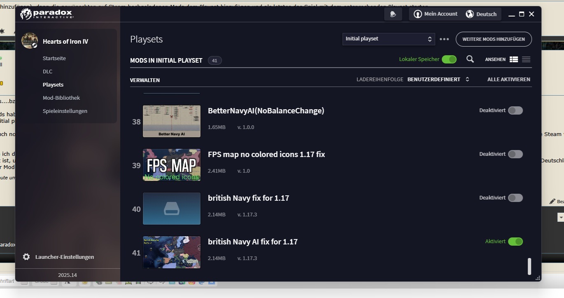Open Mod-Bibliothek in the sidebar

[x=61, y=98]
